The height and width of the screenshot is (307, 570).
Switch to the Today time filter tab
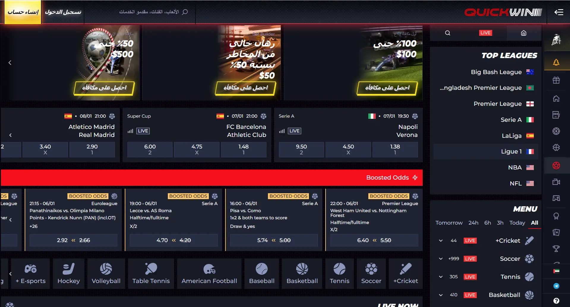(x=517, y=223)
